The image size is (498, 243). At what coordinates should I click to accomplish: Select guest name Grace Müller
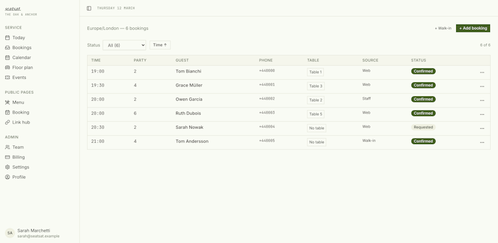(x=189, y=85)
